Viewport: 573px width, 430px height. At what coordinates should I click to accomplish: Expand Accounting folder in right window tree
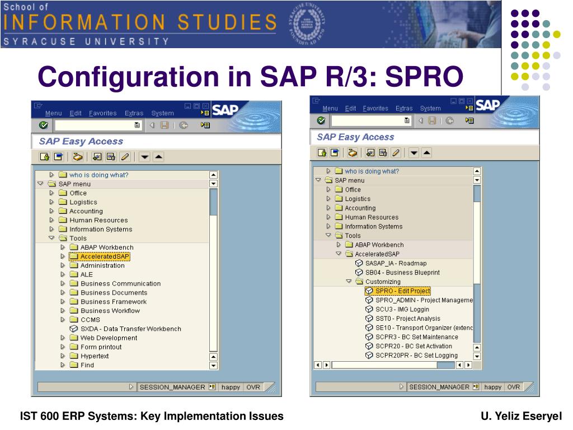(328, 208)
